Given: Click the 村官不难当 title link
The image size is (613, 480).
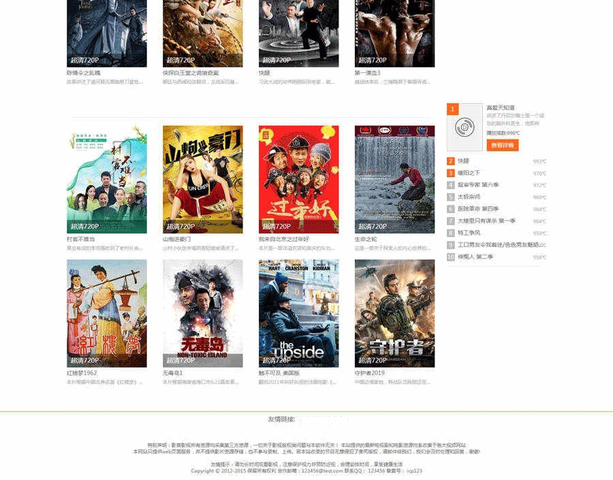Looking at the screenshot, I should (81, 239).
